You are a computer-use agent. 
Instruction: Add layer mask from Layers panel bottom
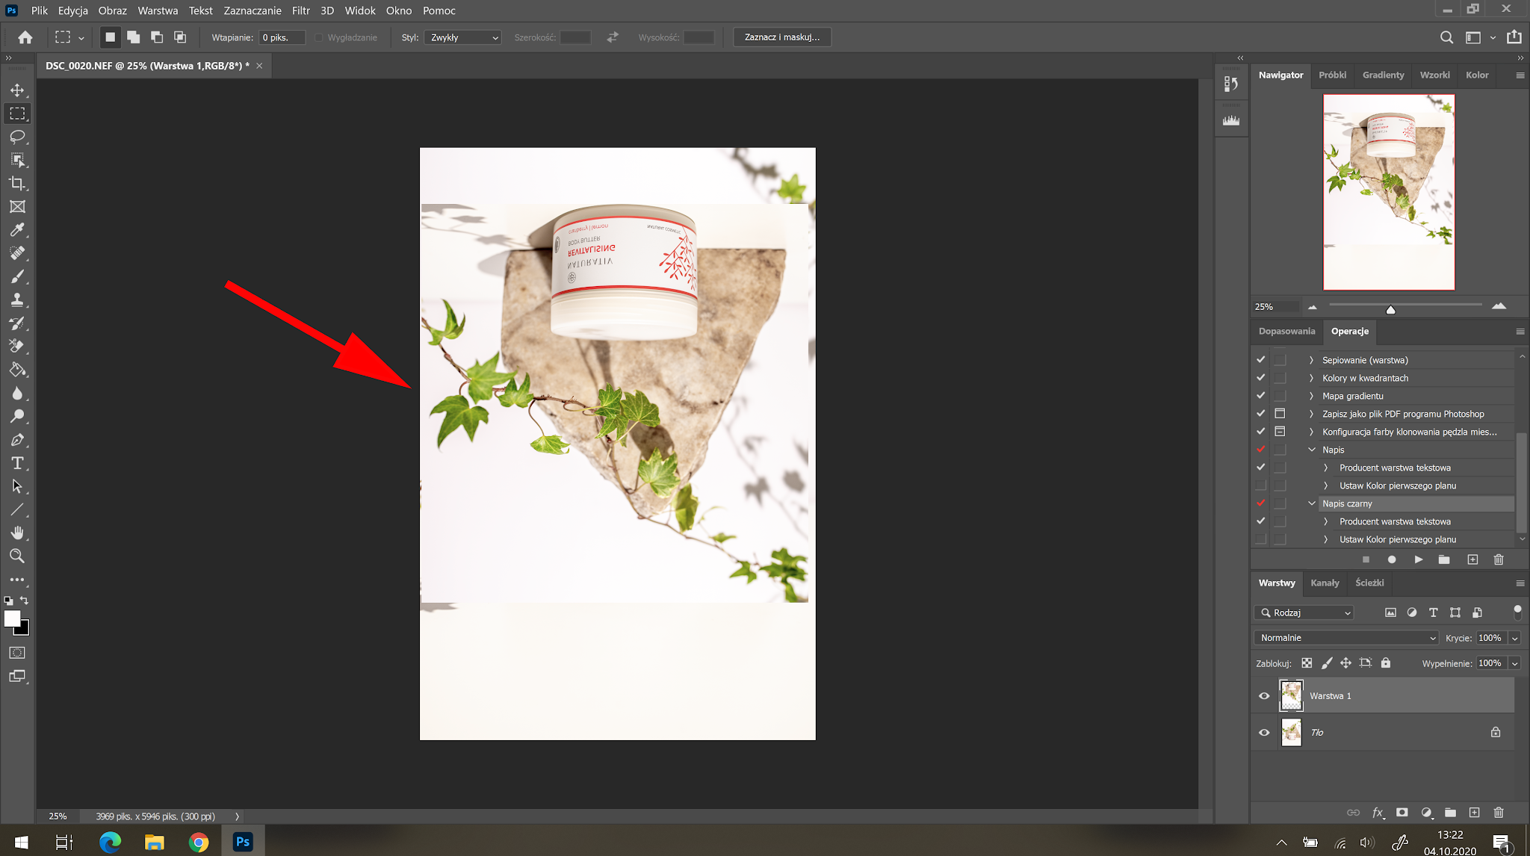pyautogui.click(x=1402, y=813)
